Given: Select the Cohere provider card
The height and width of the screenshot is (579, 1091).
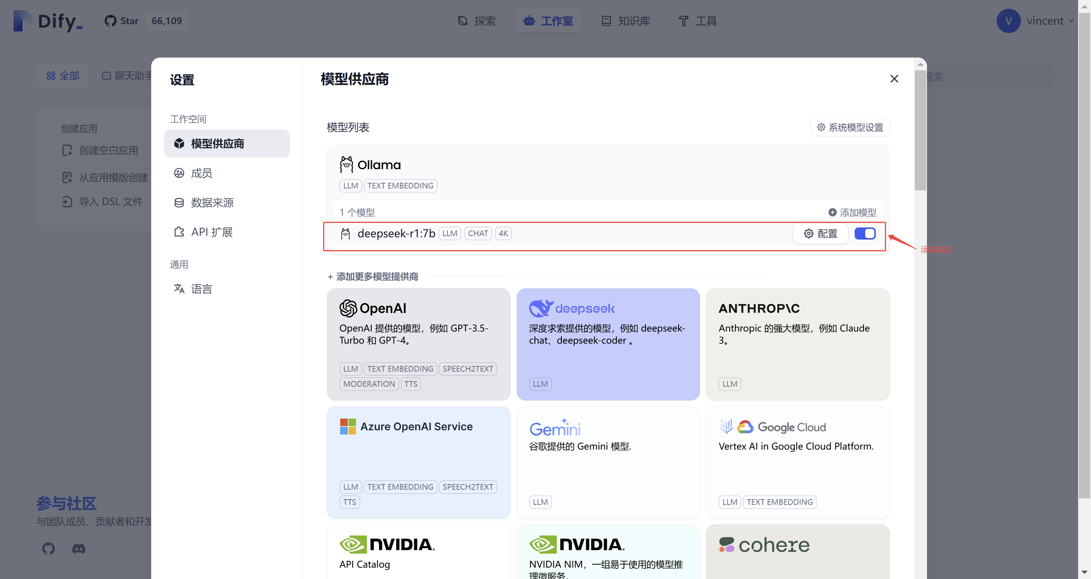Looking at the screenshot, I should [797, 552].
